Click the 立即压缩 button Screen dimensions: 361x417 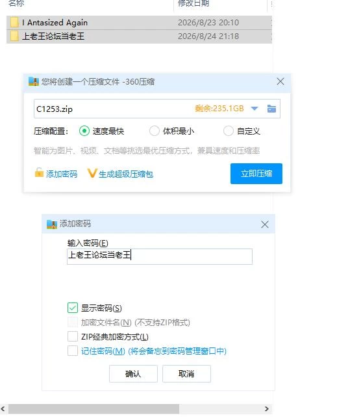tap(256, 174)
